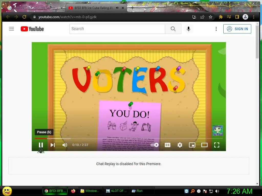Launch Firefox from taskbar
The width and height of the screenshot is (262, 196).
point(73,191)
